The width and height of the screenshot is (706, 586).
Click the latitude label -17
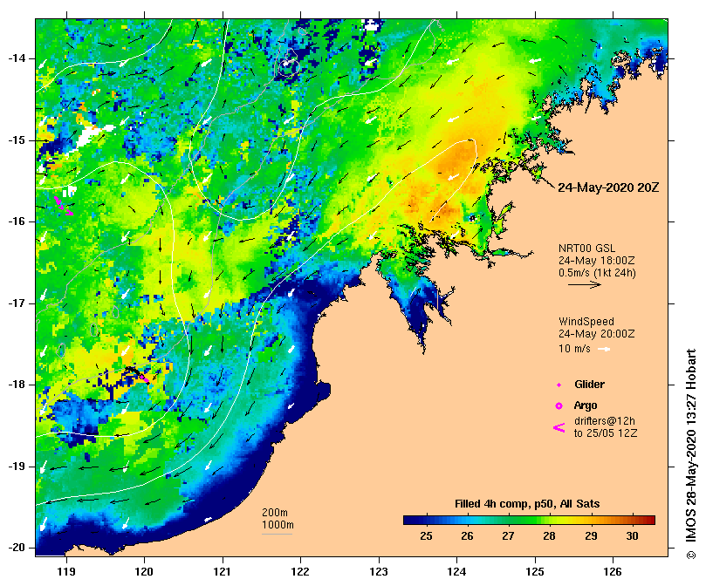point(17,303)
